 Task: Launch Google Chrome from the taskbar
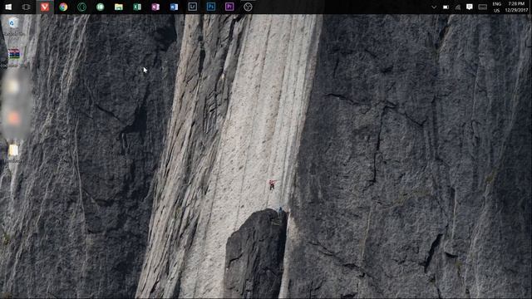pos(63,7)
